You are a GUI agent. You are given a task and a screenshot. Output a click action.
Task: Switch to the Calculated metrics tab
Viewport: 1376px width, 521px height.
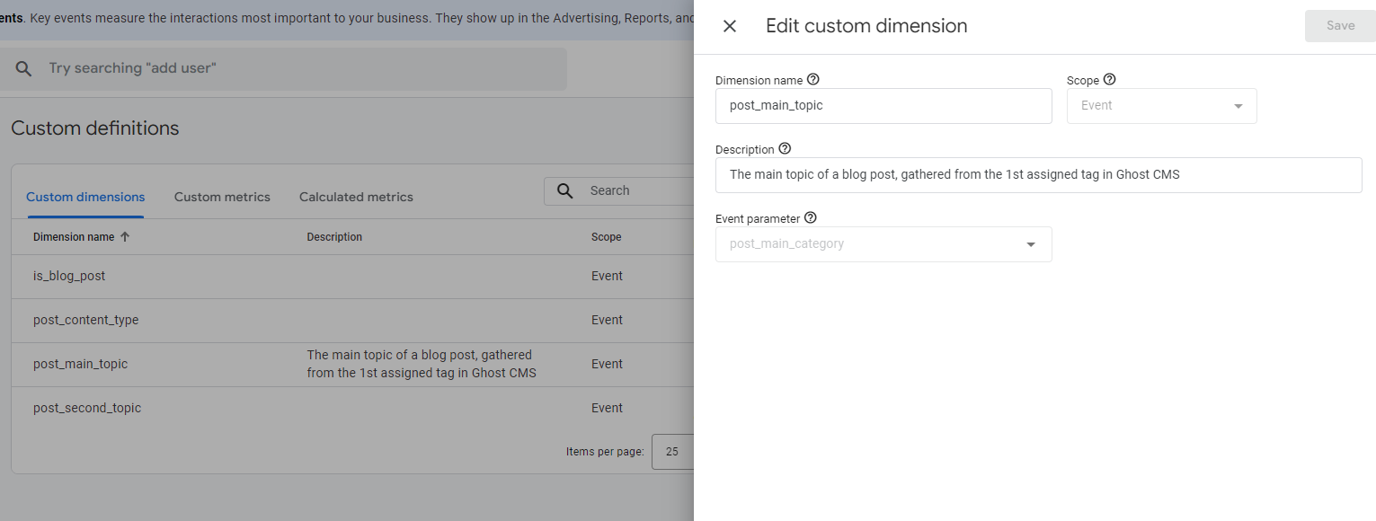(x=356, y=197)
